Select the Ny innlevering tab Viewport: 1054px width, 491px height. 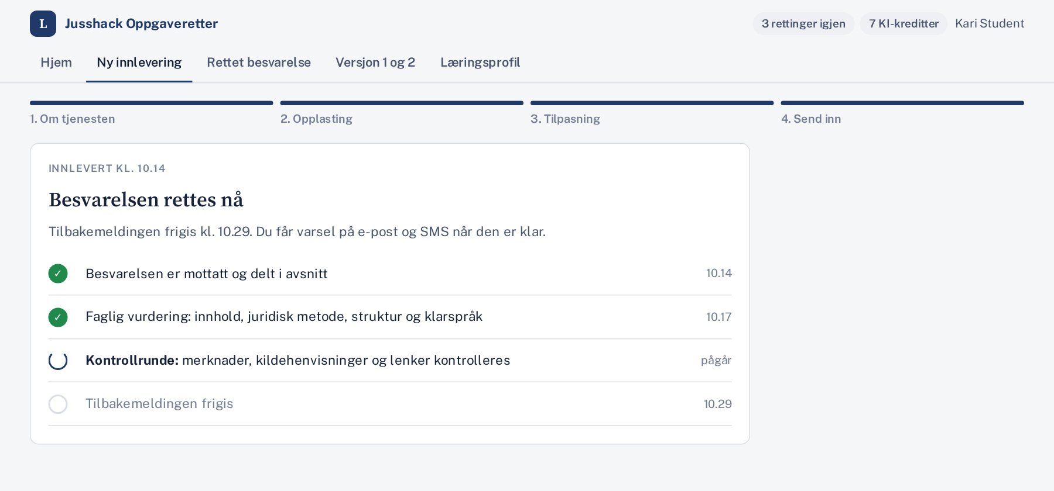point(139,63)
